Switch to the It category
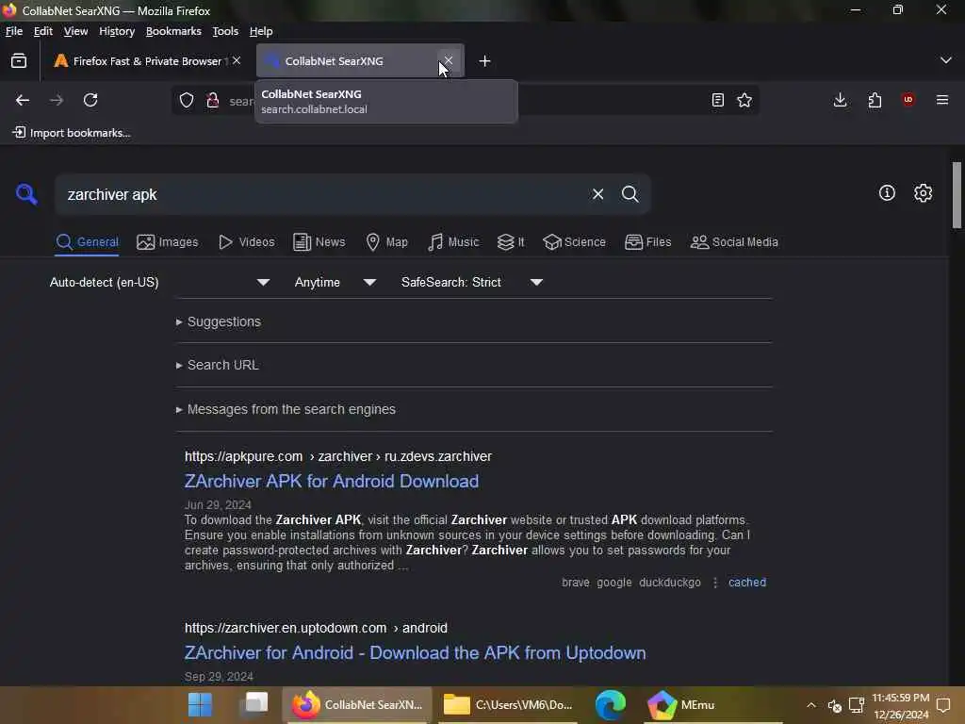965x724 pixels. pyautogui.click(x=511, y=242)
